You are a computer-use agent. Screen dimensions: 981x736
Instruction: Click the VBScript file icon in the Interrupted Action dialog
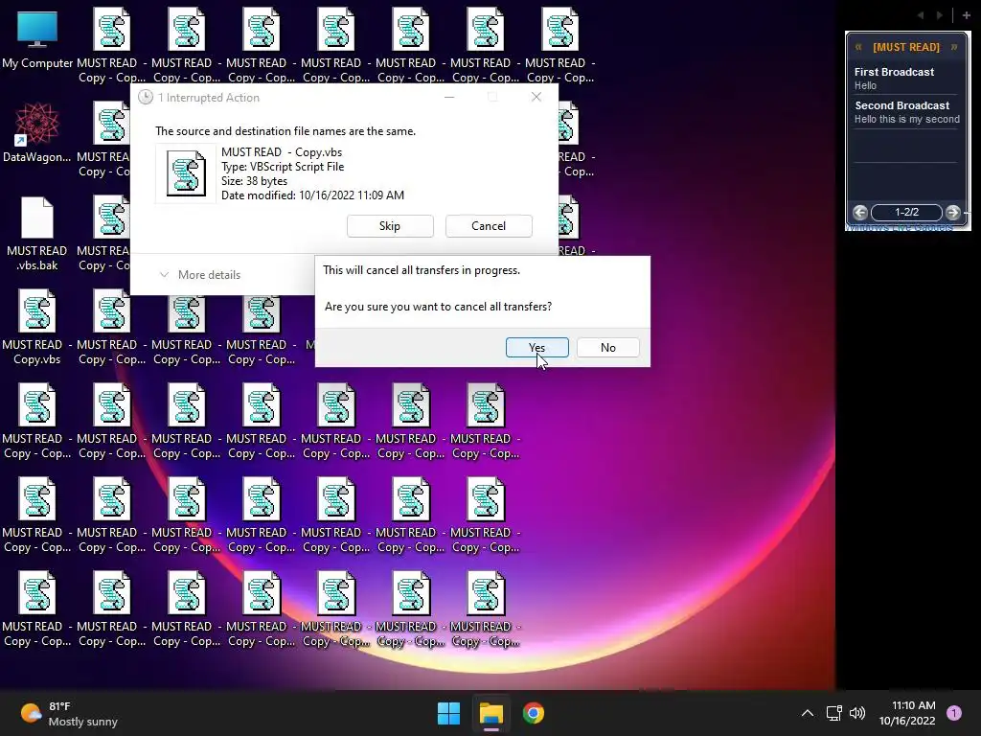point(186,173)
